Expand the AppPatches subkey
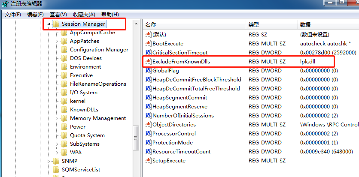Viewport: 359px width, 177px height. click(x=57, y=42)
